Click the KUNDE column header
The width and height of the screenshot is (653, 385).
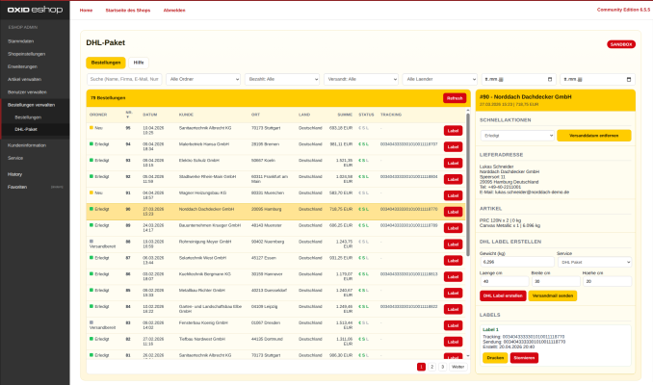186,115
